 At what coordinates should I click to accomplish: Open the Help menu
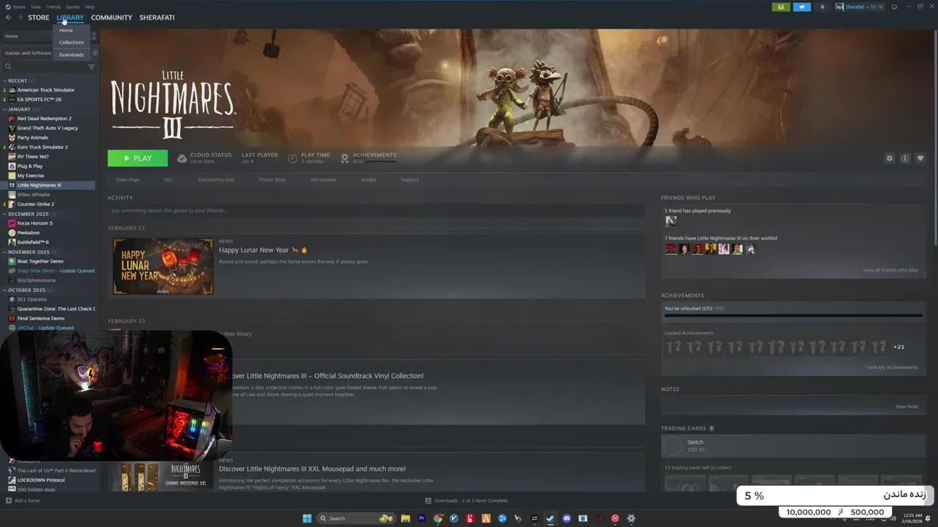pyautogui.click(x=89, y=7)
